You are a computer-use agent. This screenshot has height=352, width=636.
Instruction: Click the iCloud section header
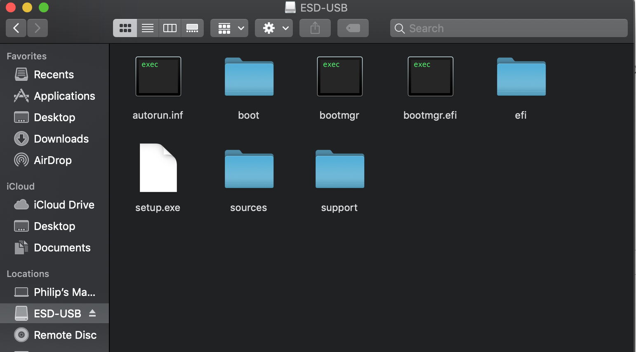click(x=21, y=186)
